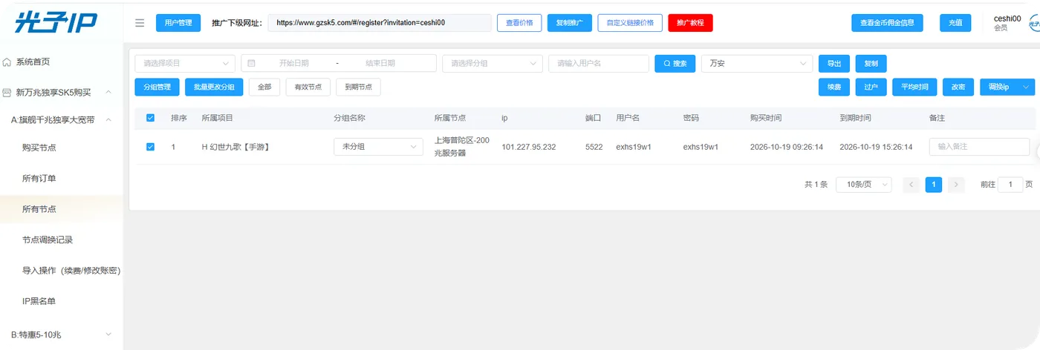Click the 查看价格 button
This screenshot has width=1040, height=350.
point(519,23)
